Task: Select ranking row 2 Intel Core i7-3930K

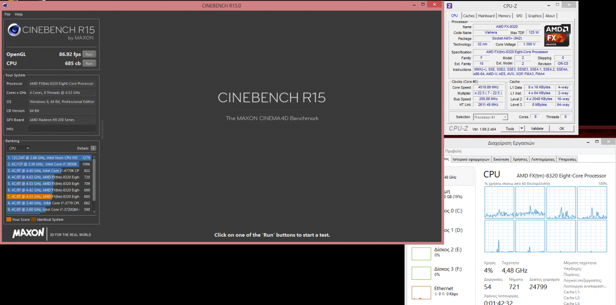Action: (x=49, y=164)
